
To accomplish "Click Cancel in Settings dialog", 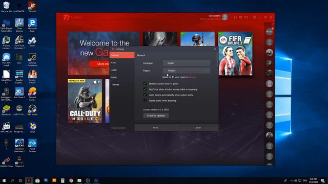I will tap(197, 128).
